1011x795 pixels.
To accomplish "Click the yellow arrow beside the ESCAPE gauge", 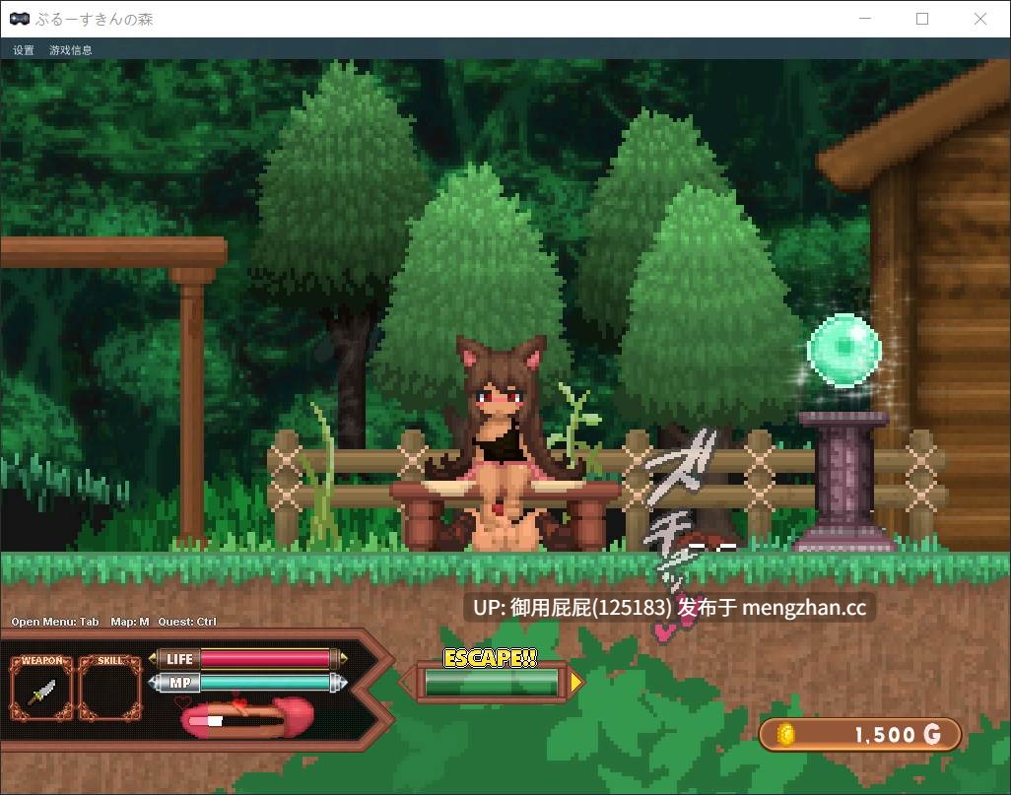I will [x=575, y=682].
